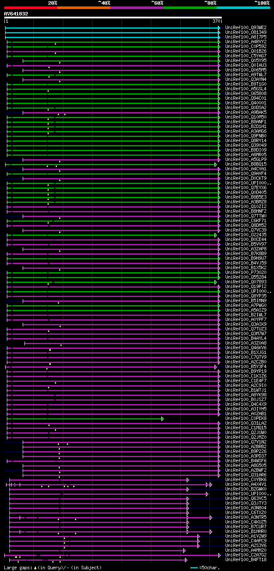
Task: Select label UniRef100_B8ANF1
Action: [x=246, y=122]
